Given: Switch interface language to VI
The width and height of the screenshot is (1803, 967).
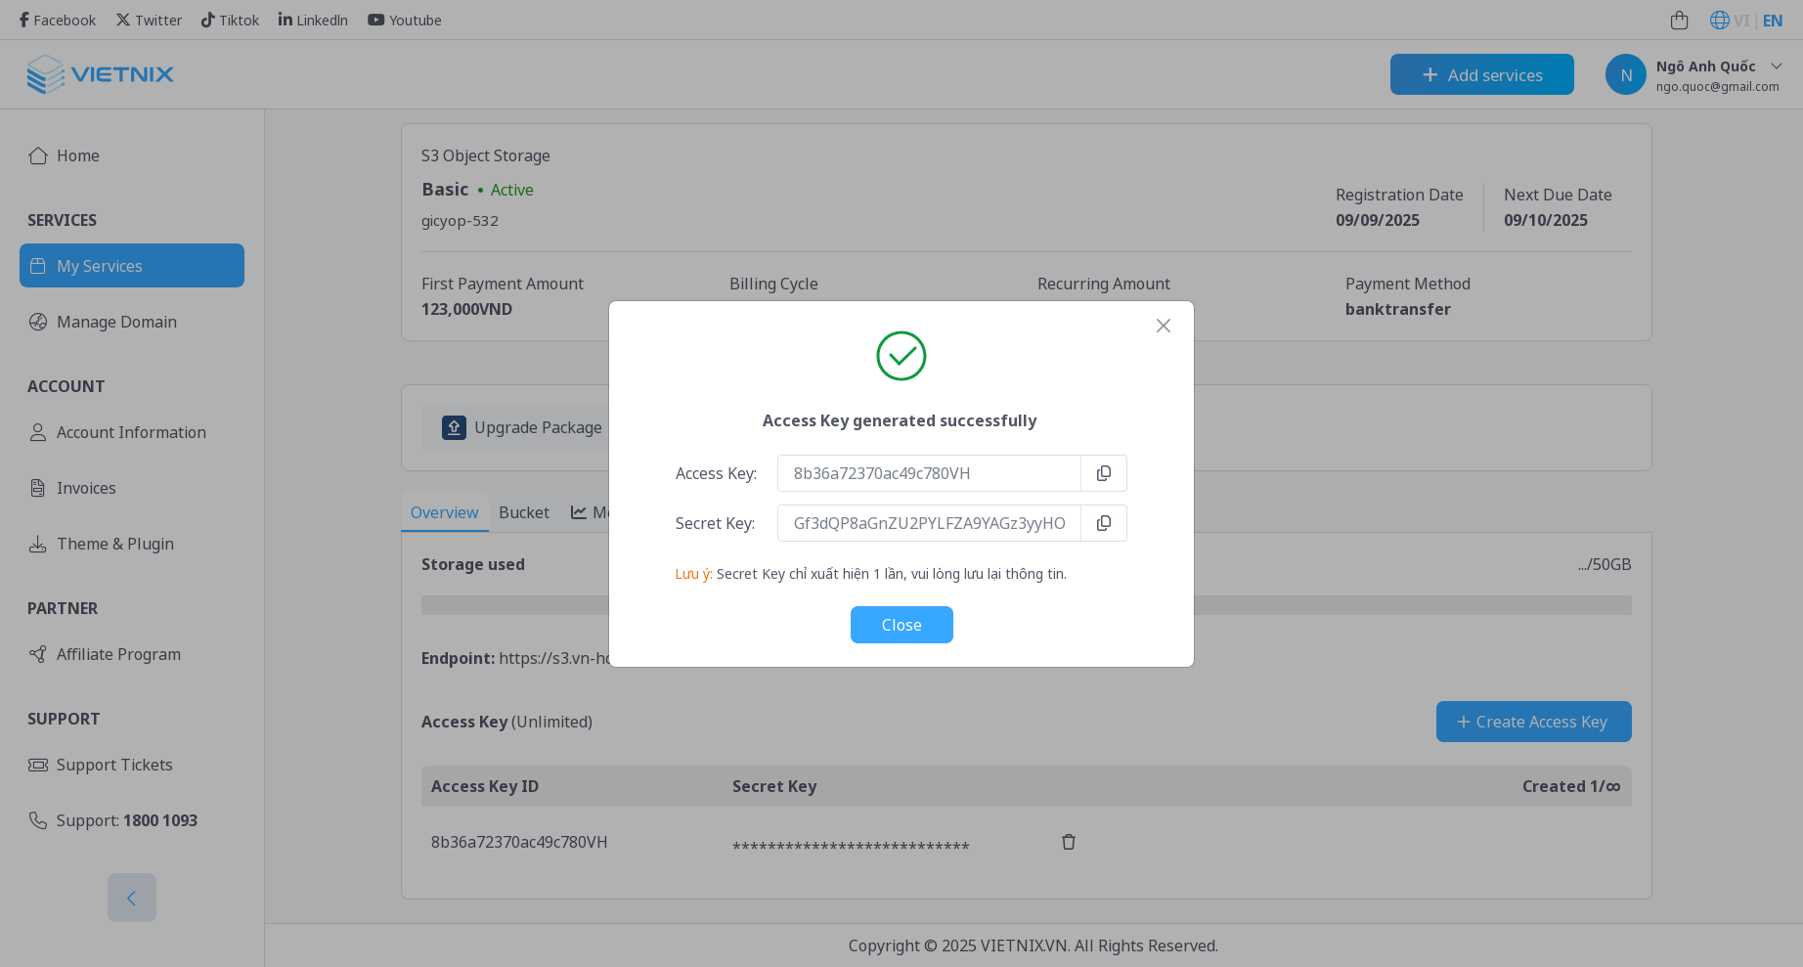Looking at the screenshot, I should click(1743, 20).
